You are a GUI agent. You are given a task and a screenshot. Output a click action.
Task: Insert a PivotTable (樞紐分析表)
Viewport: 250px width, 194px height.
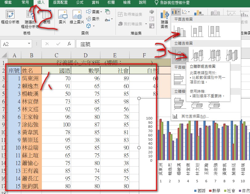point(10,17)
